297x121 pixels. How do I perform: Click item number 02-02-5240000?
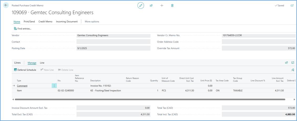click(66, 91)
